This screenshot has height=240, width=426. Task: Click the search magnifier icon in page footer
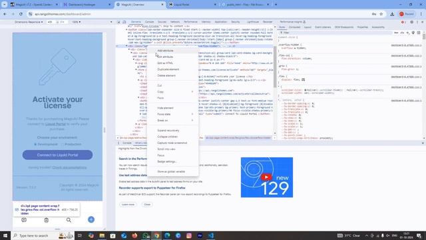point(69,220)
